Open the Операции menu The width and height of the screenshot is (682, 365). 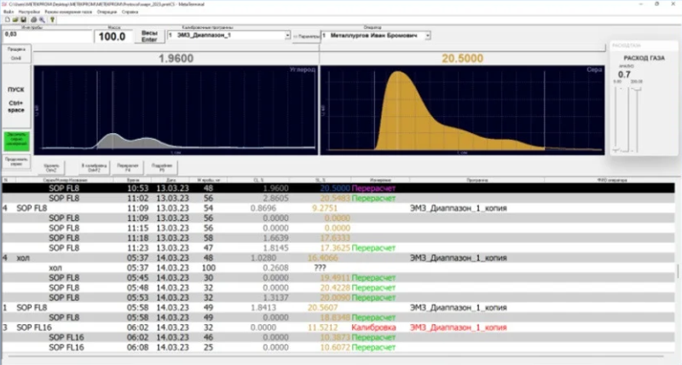point(108,12)
